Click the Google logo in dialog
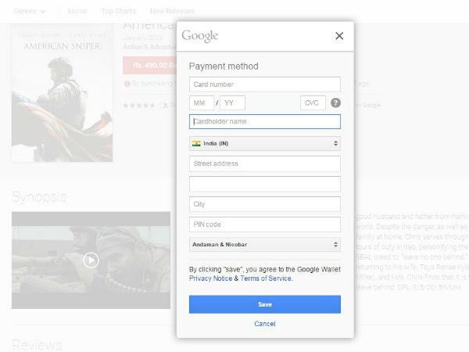469x352 pixels. pyautogui.click(x=200, y=36)
